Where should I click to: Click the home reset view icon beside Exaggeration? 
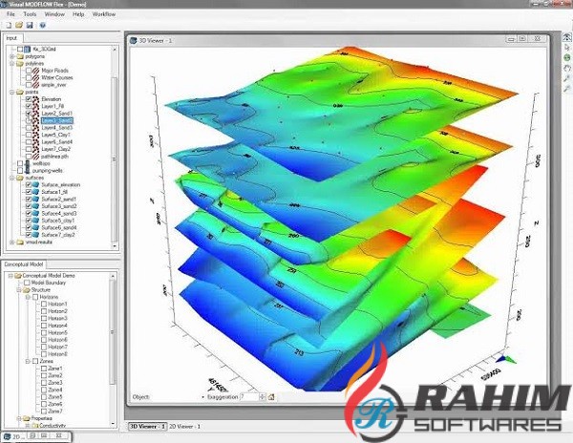point(271,397)
